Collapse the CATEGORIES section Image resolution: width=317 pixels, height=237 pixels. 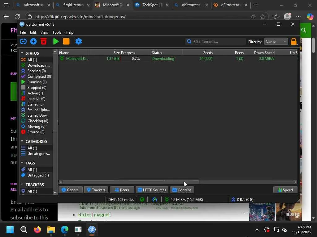pyautogui.click(x=22, y=141)
